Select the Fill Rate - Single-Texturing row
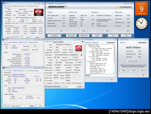Viewport: 151px width, 114px height. coord(98,64)
